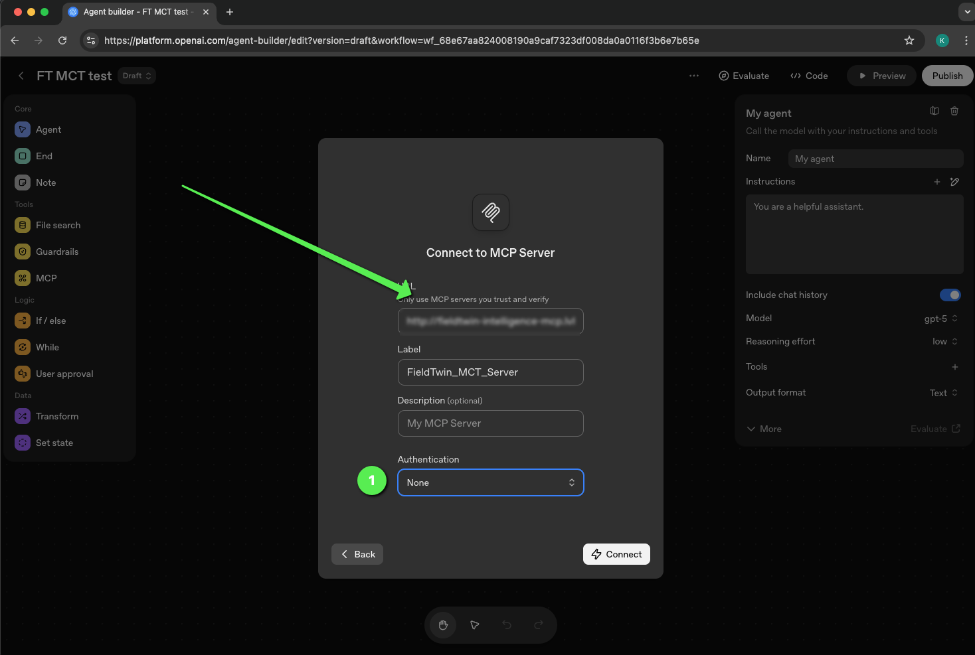Select the File search tool icon
This screenshot has height=655, width=975.
click(x=23, y=225)
